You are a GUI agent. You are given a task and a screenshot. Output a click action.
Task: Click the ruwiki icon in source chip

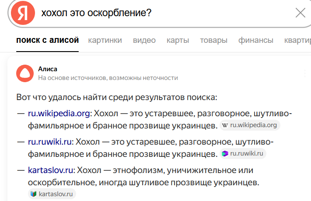tap(225, 153)
